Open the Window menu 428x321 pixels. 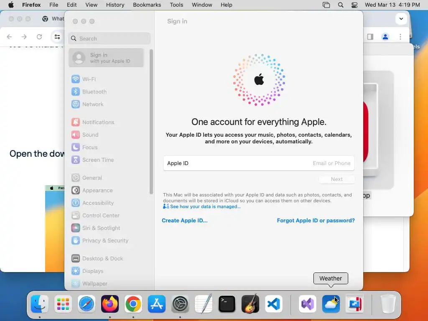(202, 5)
